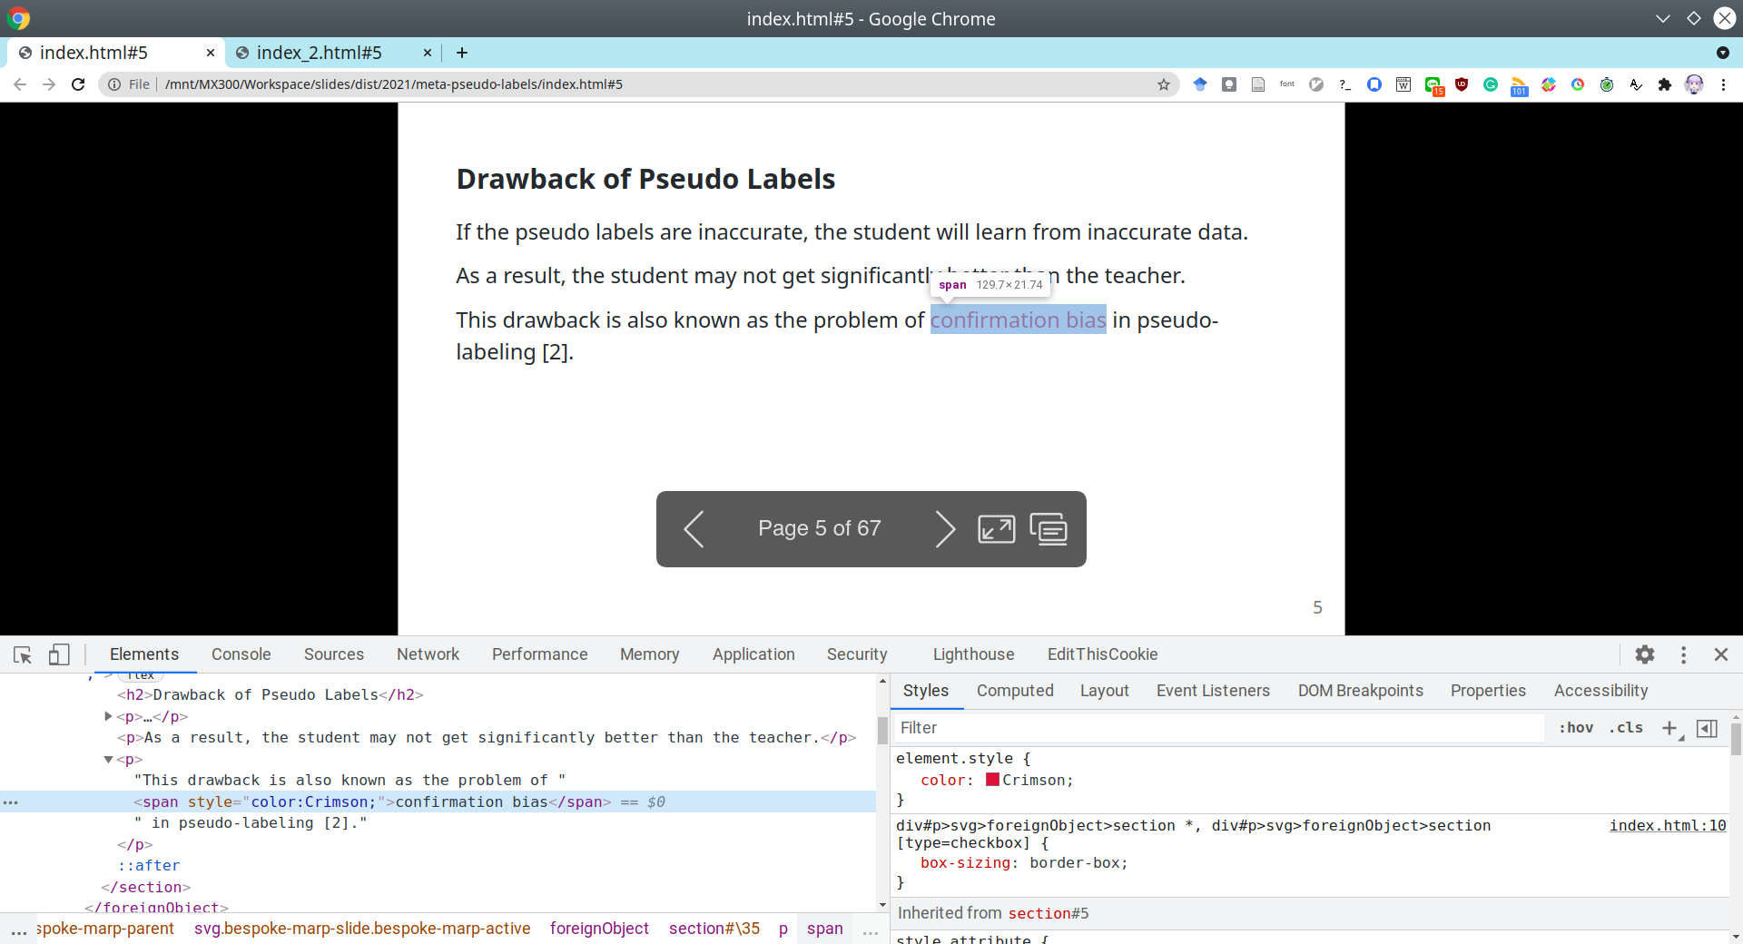Click the Crimson color swatch
The width and height of the screenshot is (1743, 944).
(x=994, y=780)
